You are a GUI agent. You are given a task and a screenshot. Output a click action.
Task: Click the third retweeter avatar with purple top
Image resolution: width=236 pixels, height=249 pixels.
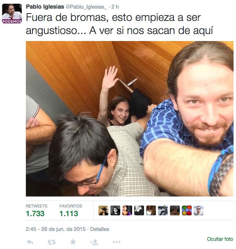coord(127,210)
